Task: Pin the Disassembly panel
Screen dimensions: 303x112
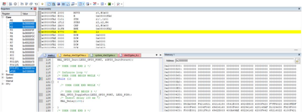Action: click(299, 9)
